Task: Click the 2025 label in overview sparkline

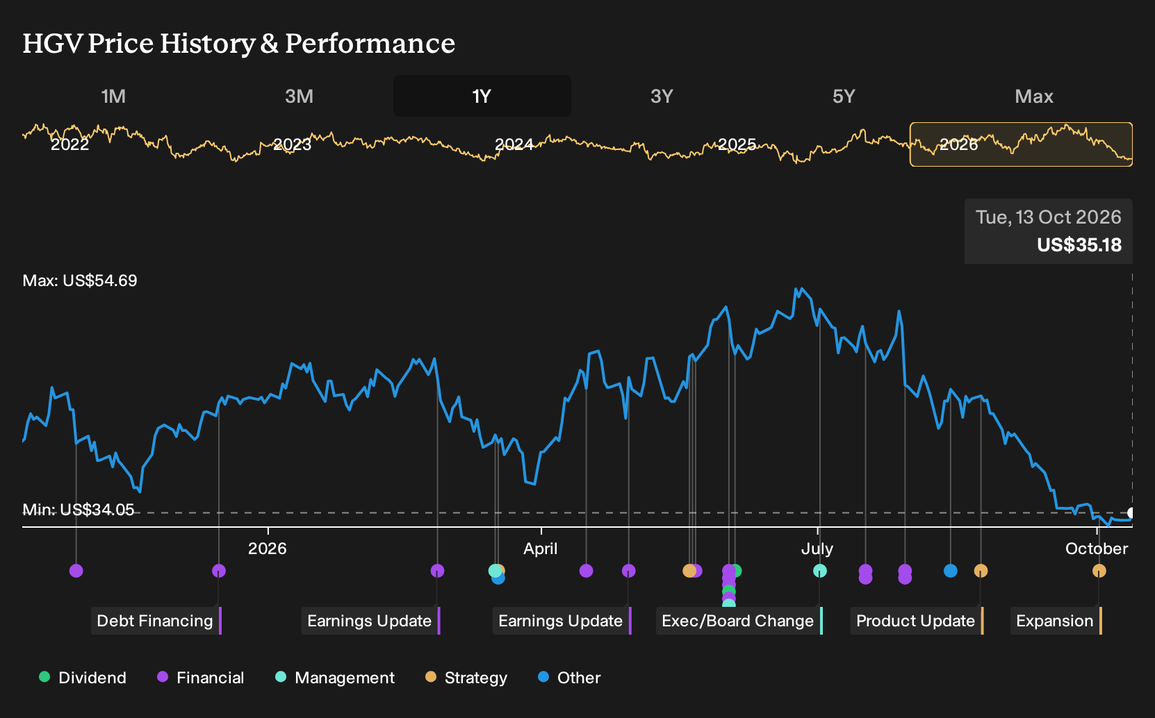Action: (x=737, y=144)
